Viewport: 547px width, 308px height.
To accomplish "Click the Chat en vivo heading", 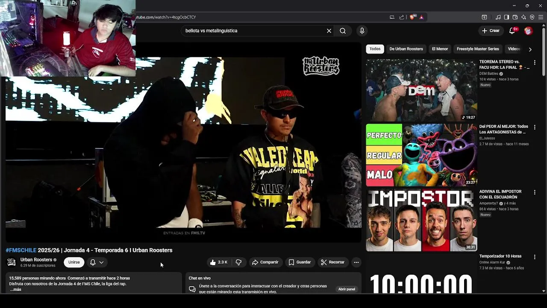I will tap(200, 278).
